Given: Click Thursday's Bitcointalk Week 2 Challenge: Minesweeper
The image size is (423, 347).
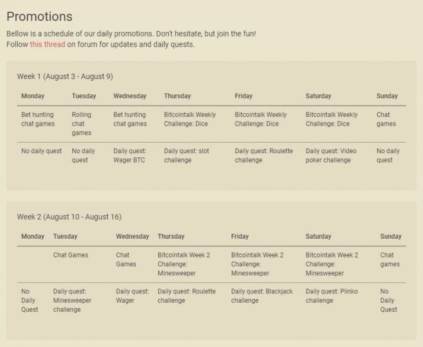Looking at the screenshot, I should tap(184, 264).
